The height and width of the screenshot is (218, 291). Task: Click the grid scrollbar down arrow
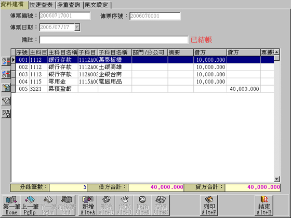(276, 179)
